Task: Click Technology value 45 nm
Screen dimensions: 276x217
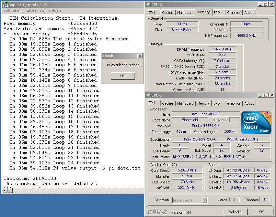Action: 181,131
